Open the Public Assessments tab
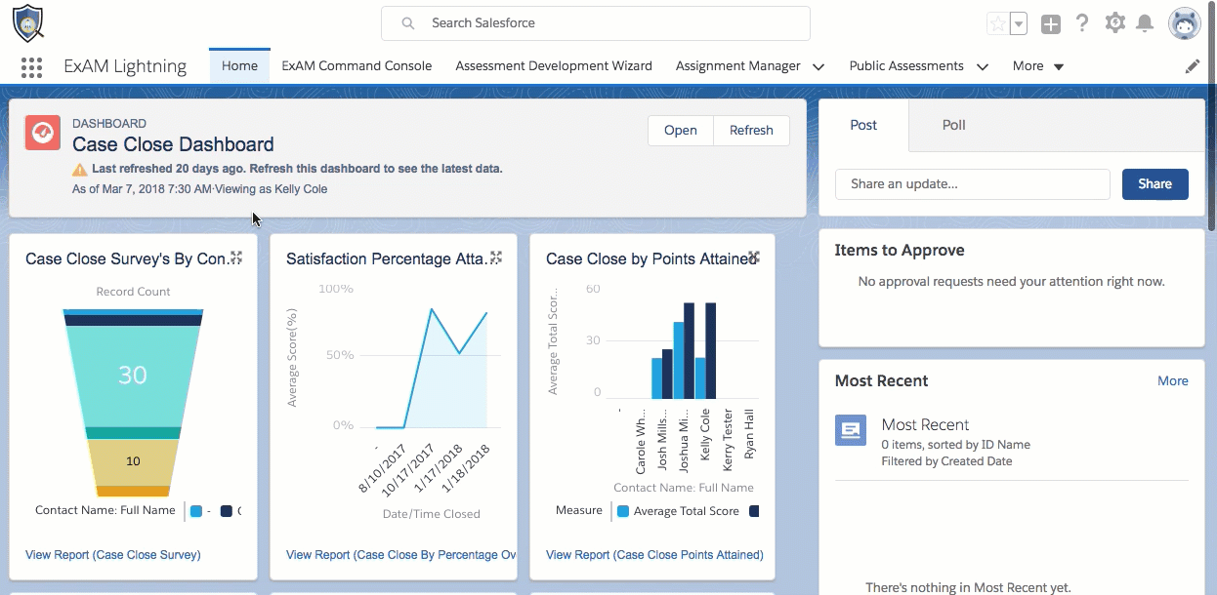Screen dimensions: 1217x595 (x=906, y=66)
